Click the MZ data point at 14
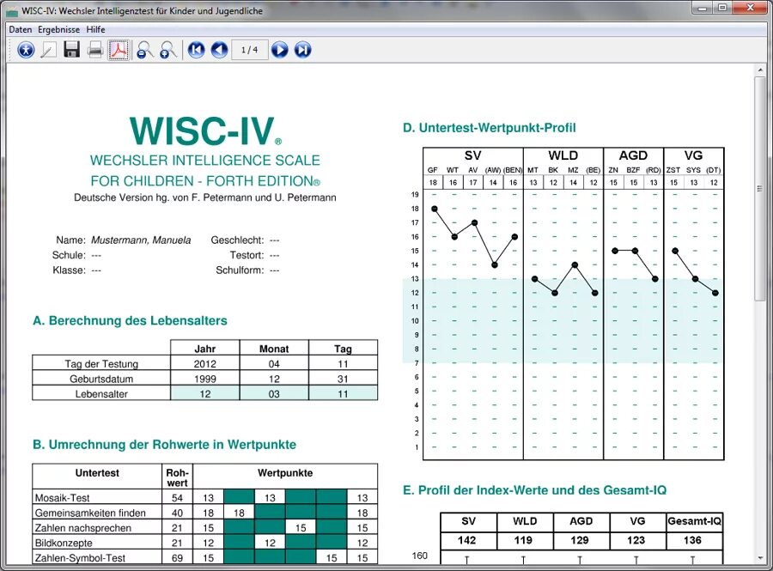The height and width of the screenshot is (571, 773). point(575,265)
